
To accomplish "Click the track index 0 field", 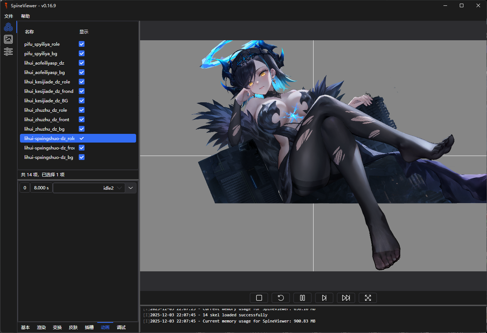I will (25, 188).
